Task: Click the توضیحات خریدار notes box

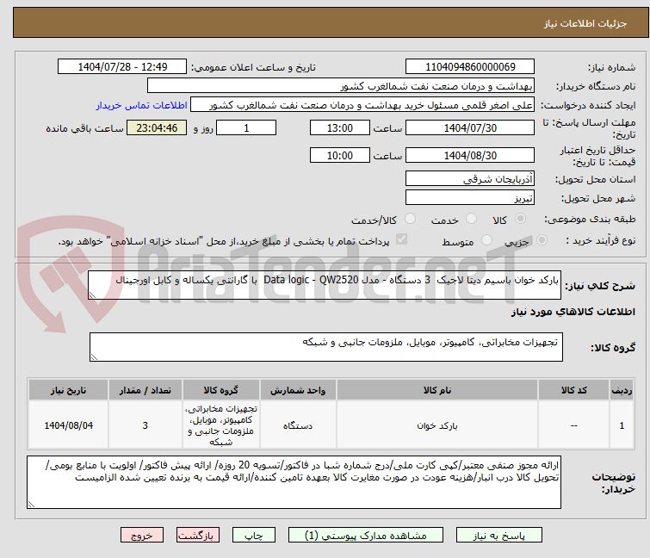Action: tap(294, 482)
